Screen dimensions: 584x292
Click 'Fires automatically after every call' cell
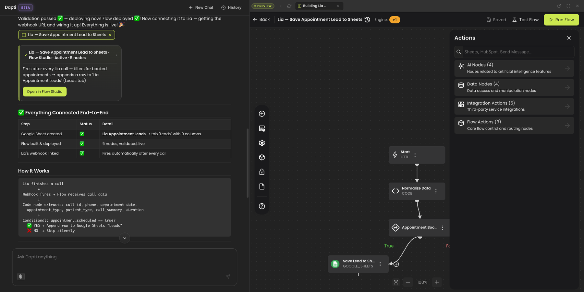165,153
